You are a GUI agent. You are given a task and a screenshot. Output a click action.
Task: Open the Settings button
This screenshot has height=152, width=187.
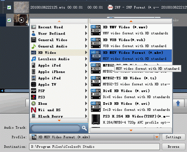tap(174, 137)
